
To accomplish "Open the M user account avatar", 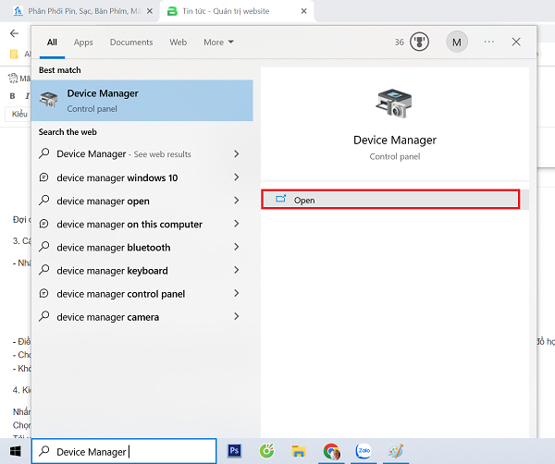I will click(456, 42).
